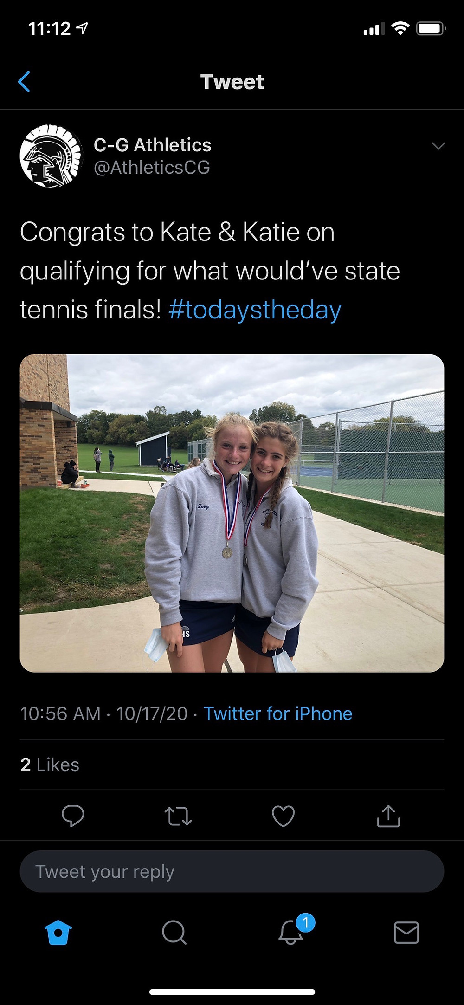
Task: Open the C-G Athletics profile avatar
Action: [x=51, y=156]
